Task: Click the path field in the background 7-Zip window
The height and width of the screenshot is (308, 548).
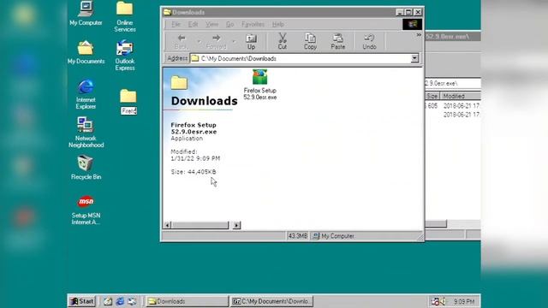Action: point(453,84)
